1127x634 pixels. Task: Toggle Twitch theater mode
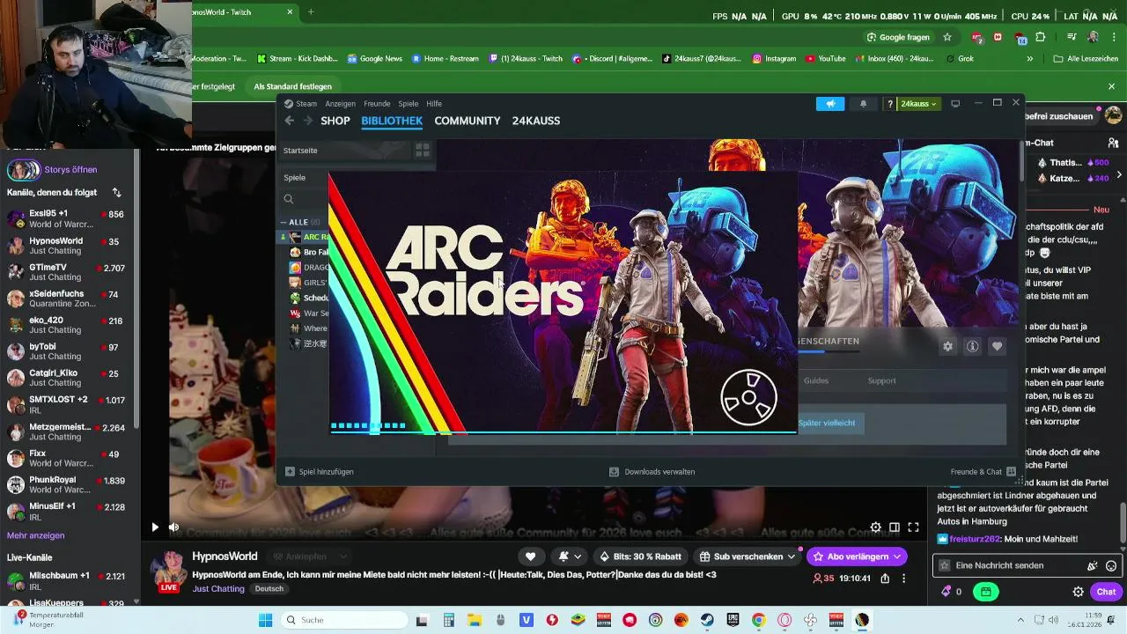tap(895, 527)
